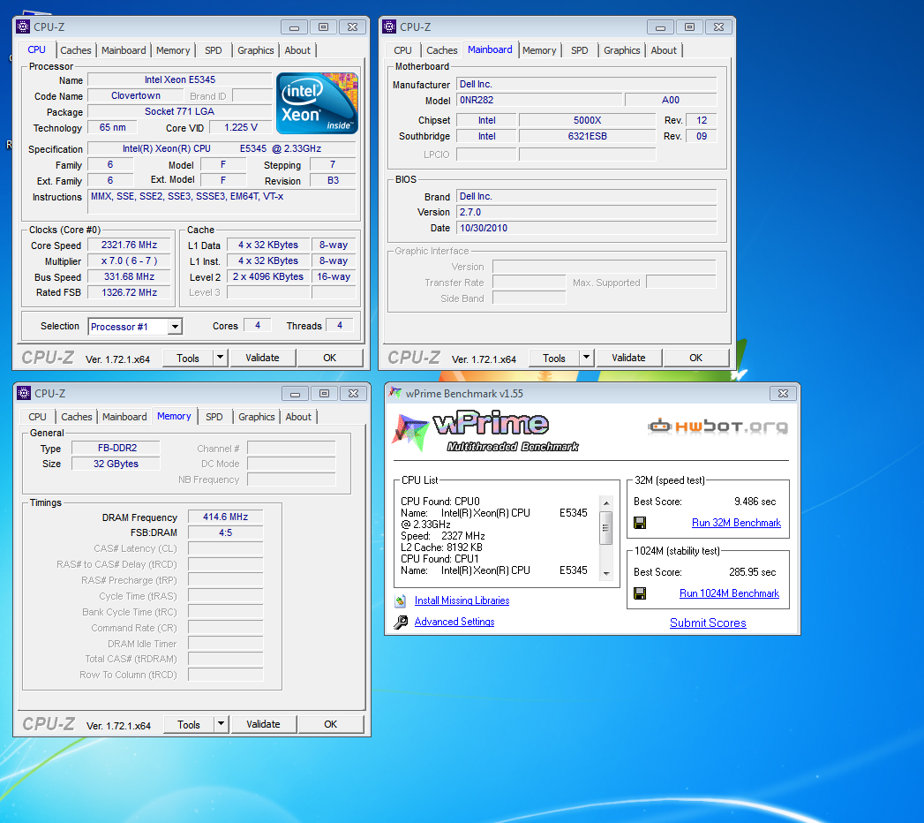Click OK in the Memory window
Viewport: 924px width, 823px height.
pos(331,725)
